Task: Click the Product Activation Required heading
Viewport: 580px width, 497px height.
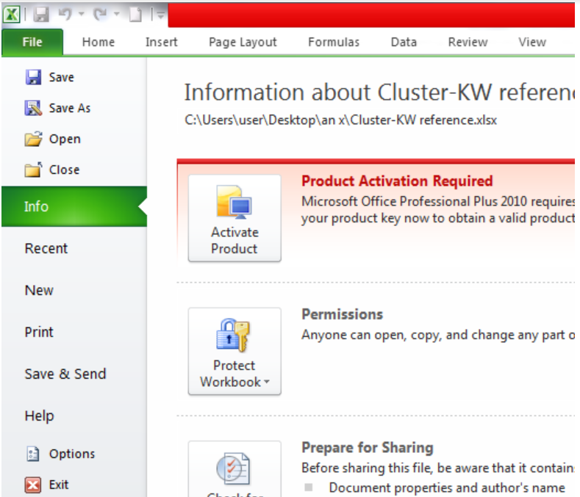Action: pos(397,181)
